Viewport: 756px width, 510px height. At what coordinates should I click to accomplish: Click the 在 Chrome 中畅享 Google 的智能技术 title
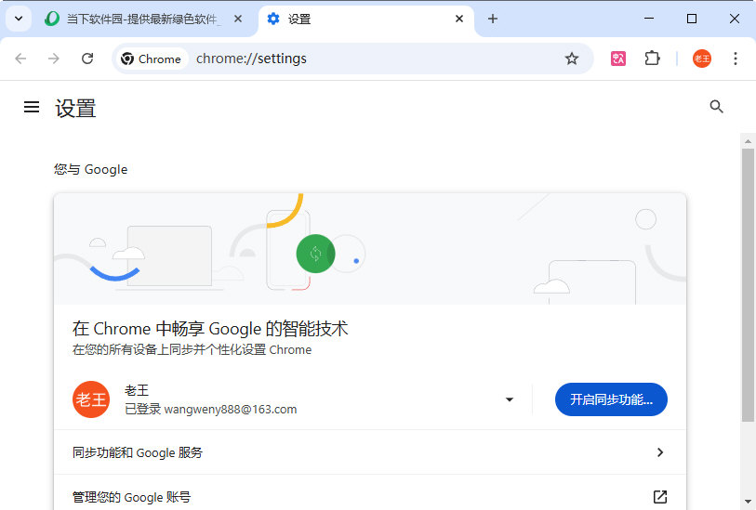(210, 329)
